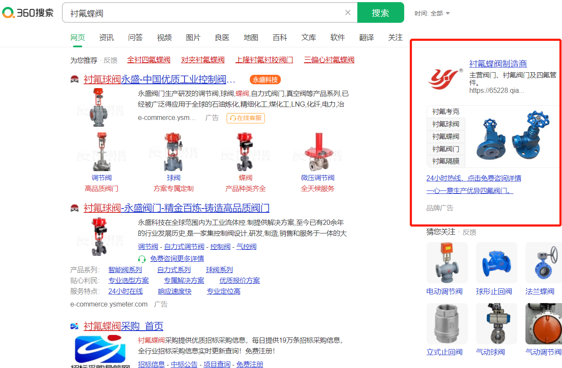Image resolution: width=562 pixels, height=368 pixels.
Task: Click the recommended term 全衬四氟蝶阀
Action: (149, 60)
